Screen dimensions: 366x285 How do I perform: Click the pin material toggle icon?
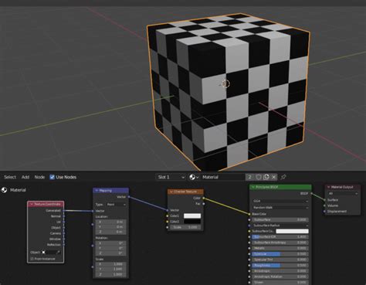pyautogui.click(x=283, y=177)
